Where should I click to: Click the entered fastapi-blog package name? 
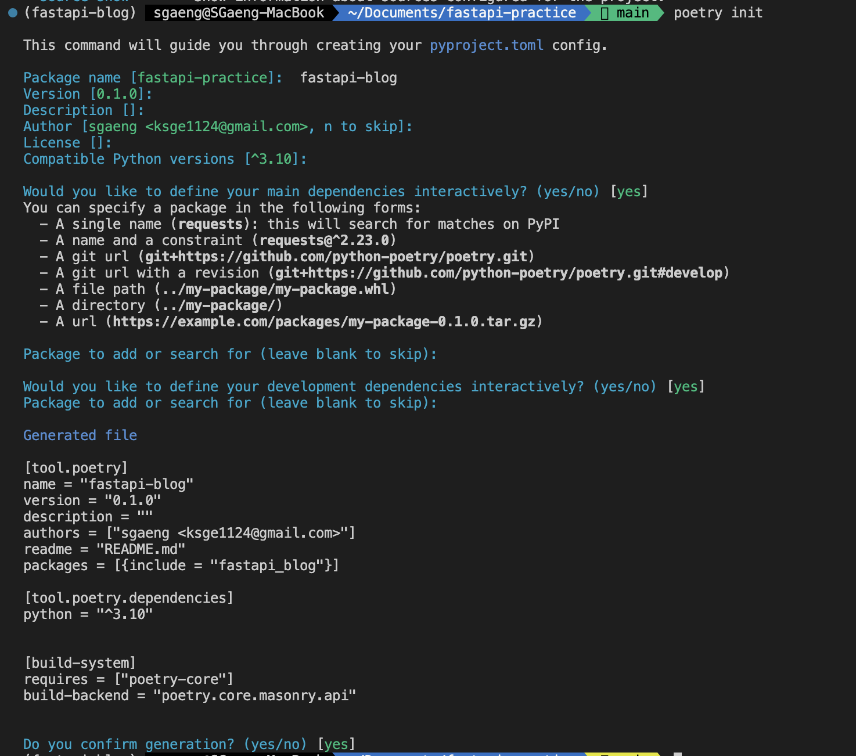coord(348,78)
